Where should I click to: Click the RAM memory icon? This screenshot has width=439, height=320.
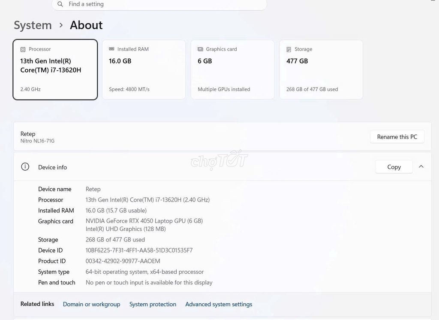pos(111,49)
